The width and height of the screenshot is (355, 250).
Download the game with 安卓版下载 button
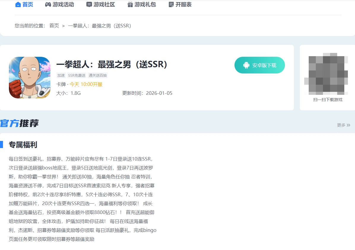click(259, 65)
